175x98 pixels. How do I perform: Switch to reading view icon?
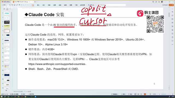pos(141,94)
